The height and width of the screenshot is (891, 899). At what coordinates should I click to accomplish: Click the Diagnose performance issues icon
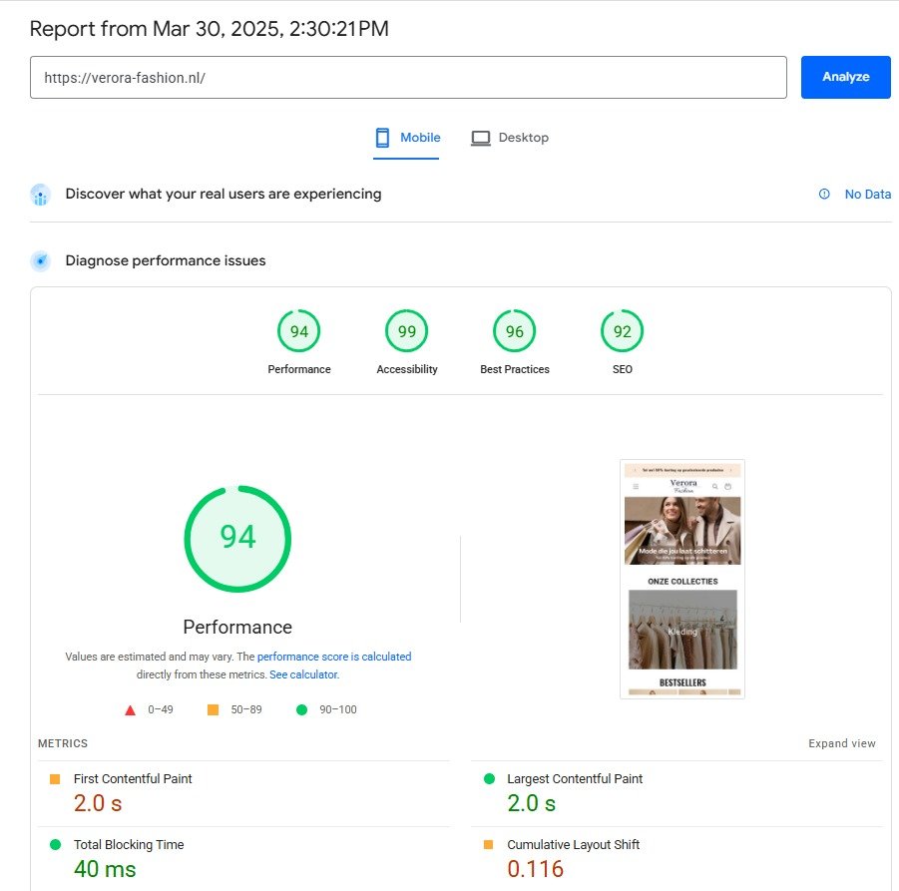tap(40, 260)
